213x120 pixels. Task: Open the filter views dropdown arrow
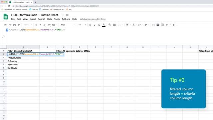tap(170, 25)
